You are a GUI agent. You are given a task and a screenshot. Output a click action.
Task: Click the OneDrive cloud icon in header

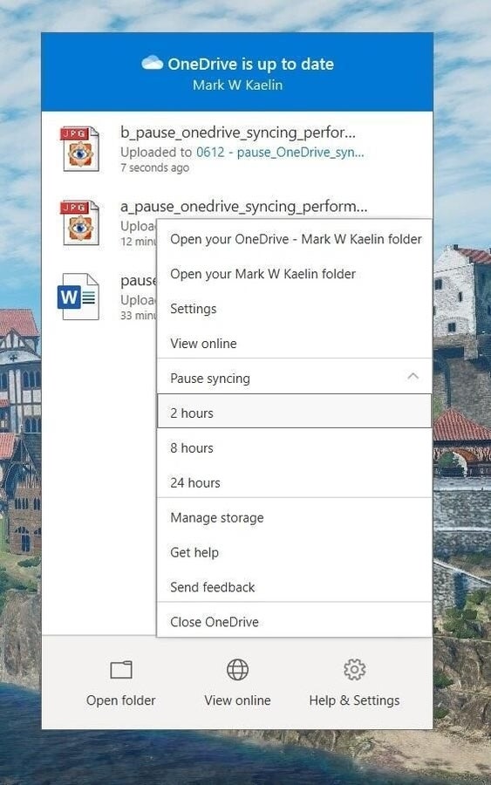tap(152, 63)
